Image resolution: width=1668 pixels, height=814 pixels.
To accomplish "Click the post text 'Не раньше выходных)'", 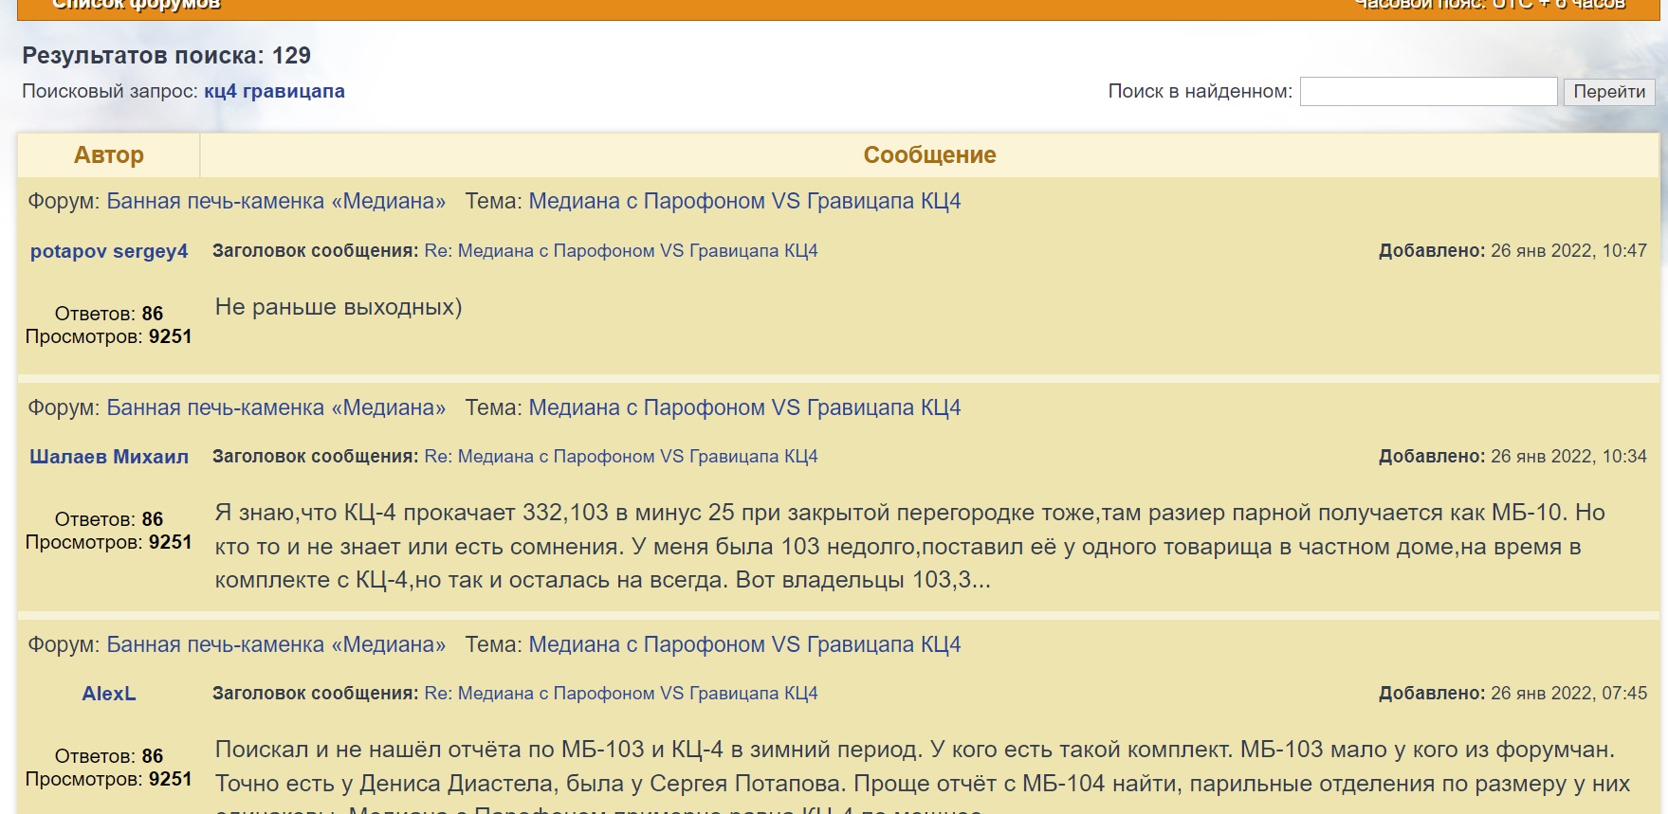I will [339, 307].
